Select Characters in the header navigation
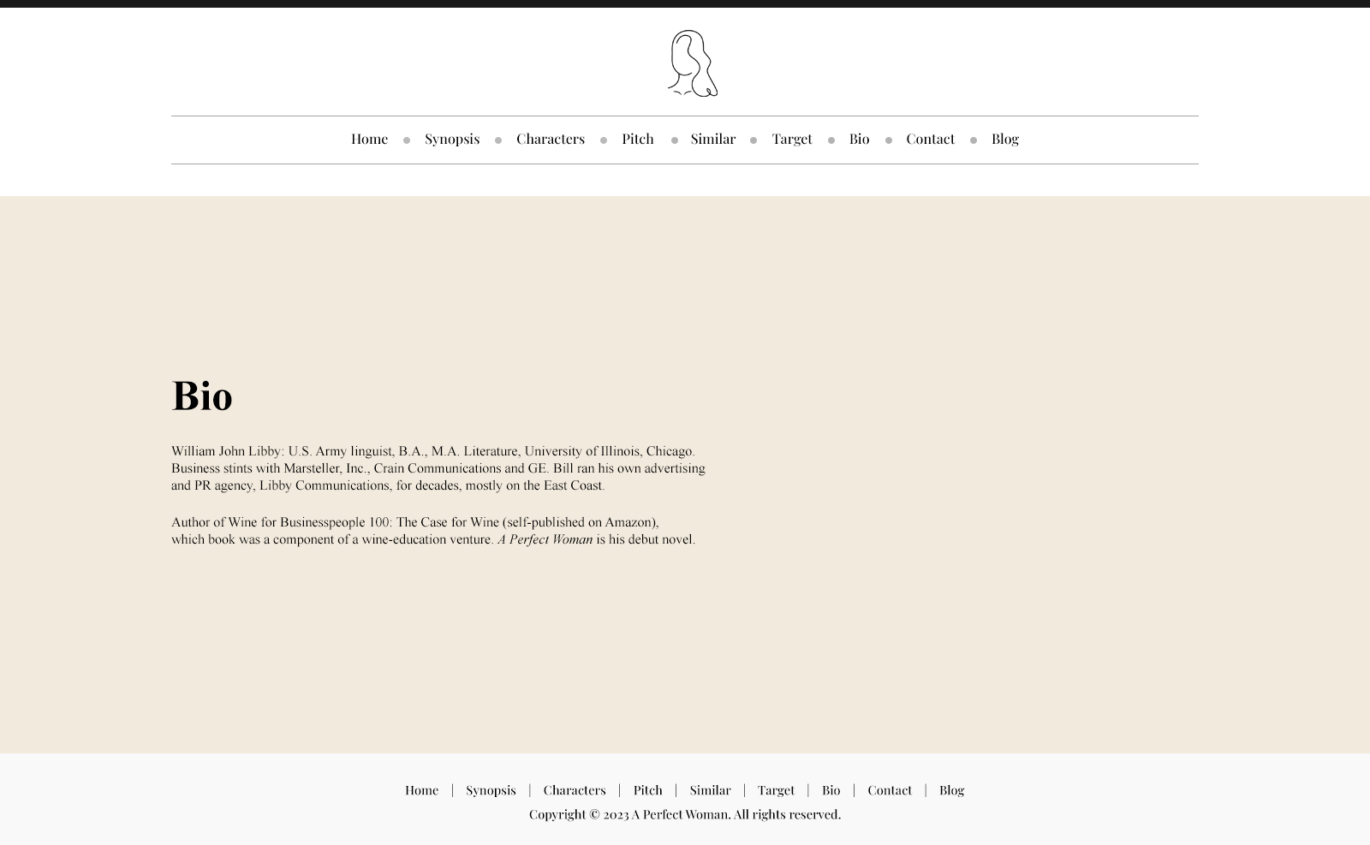The image size is (1370, 845). [x=550, y=139]
